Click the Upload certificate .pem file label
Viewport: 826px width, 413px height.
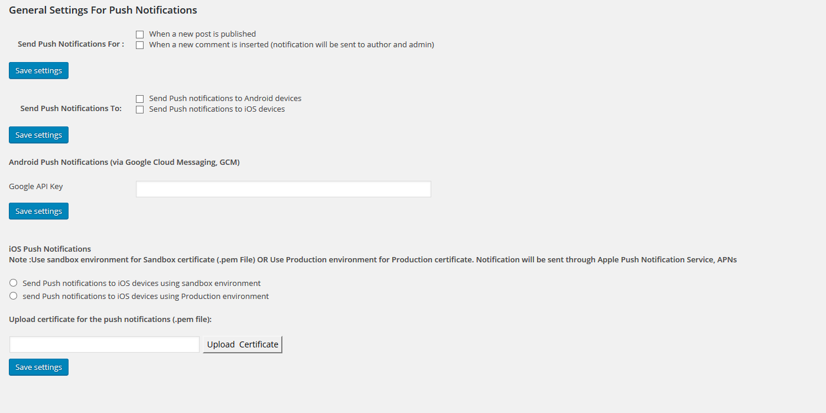(x=110, y=319)
